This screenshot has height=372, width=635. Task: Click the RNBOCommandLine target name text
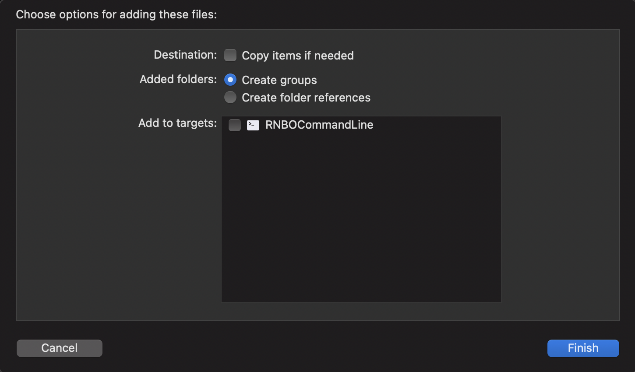(x=318, y=125)
